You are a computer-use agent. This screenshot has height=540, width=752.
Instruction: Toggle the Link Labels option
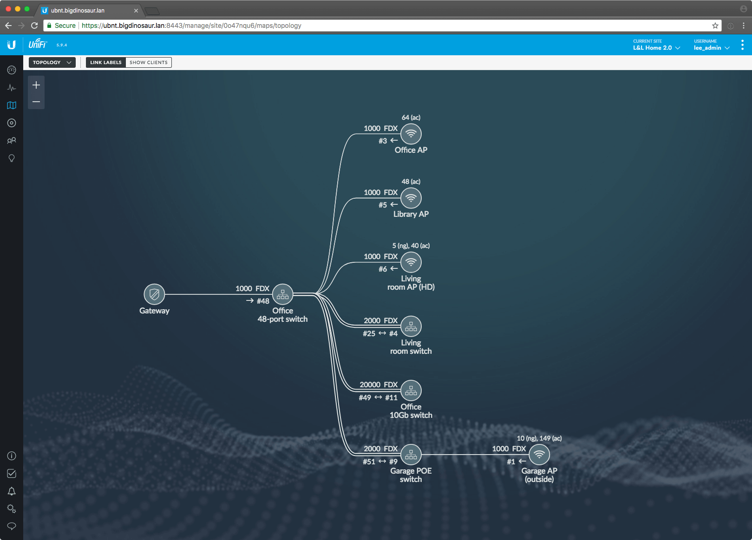click(x=106, y=63)
